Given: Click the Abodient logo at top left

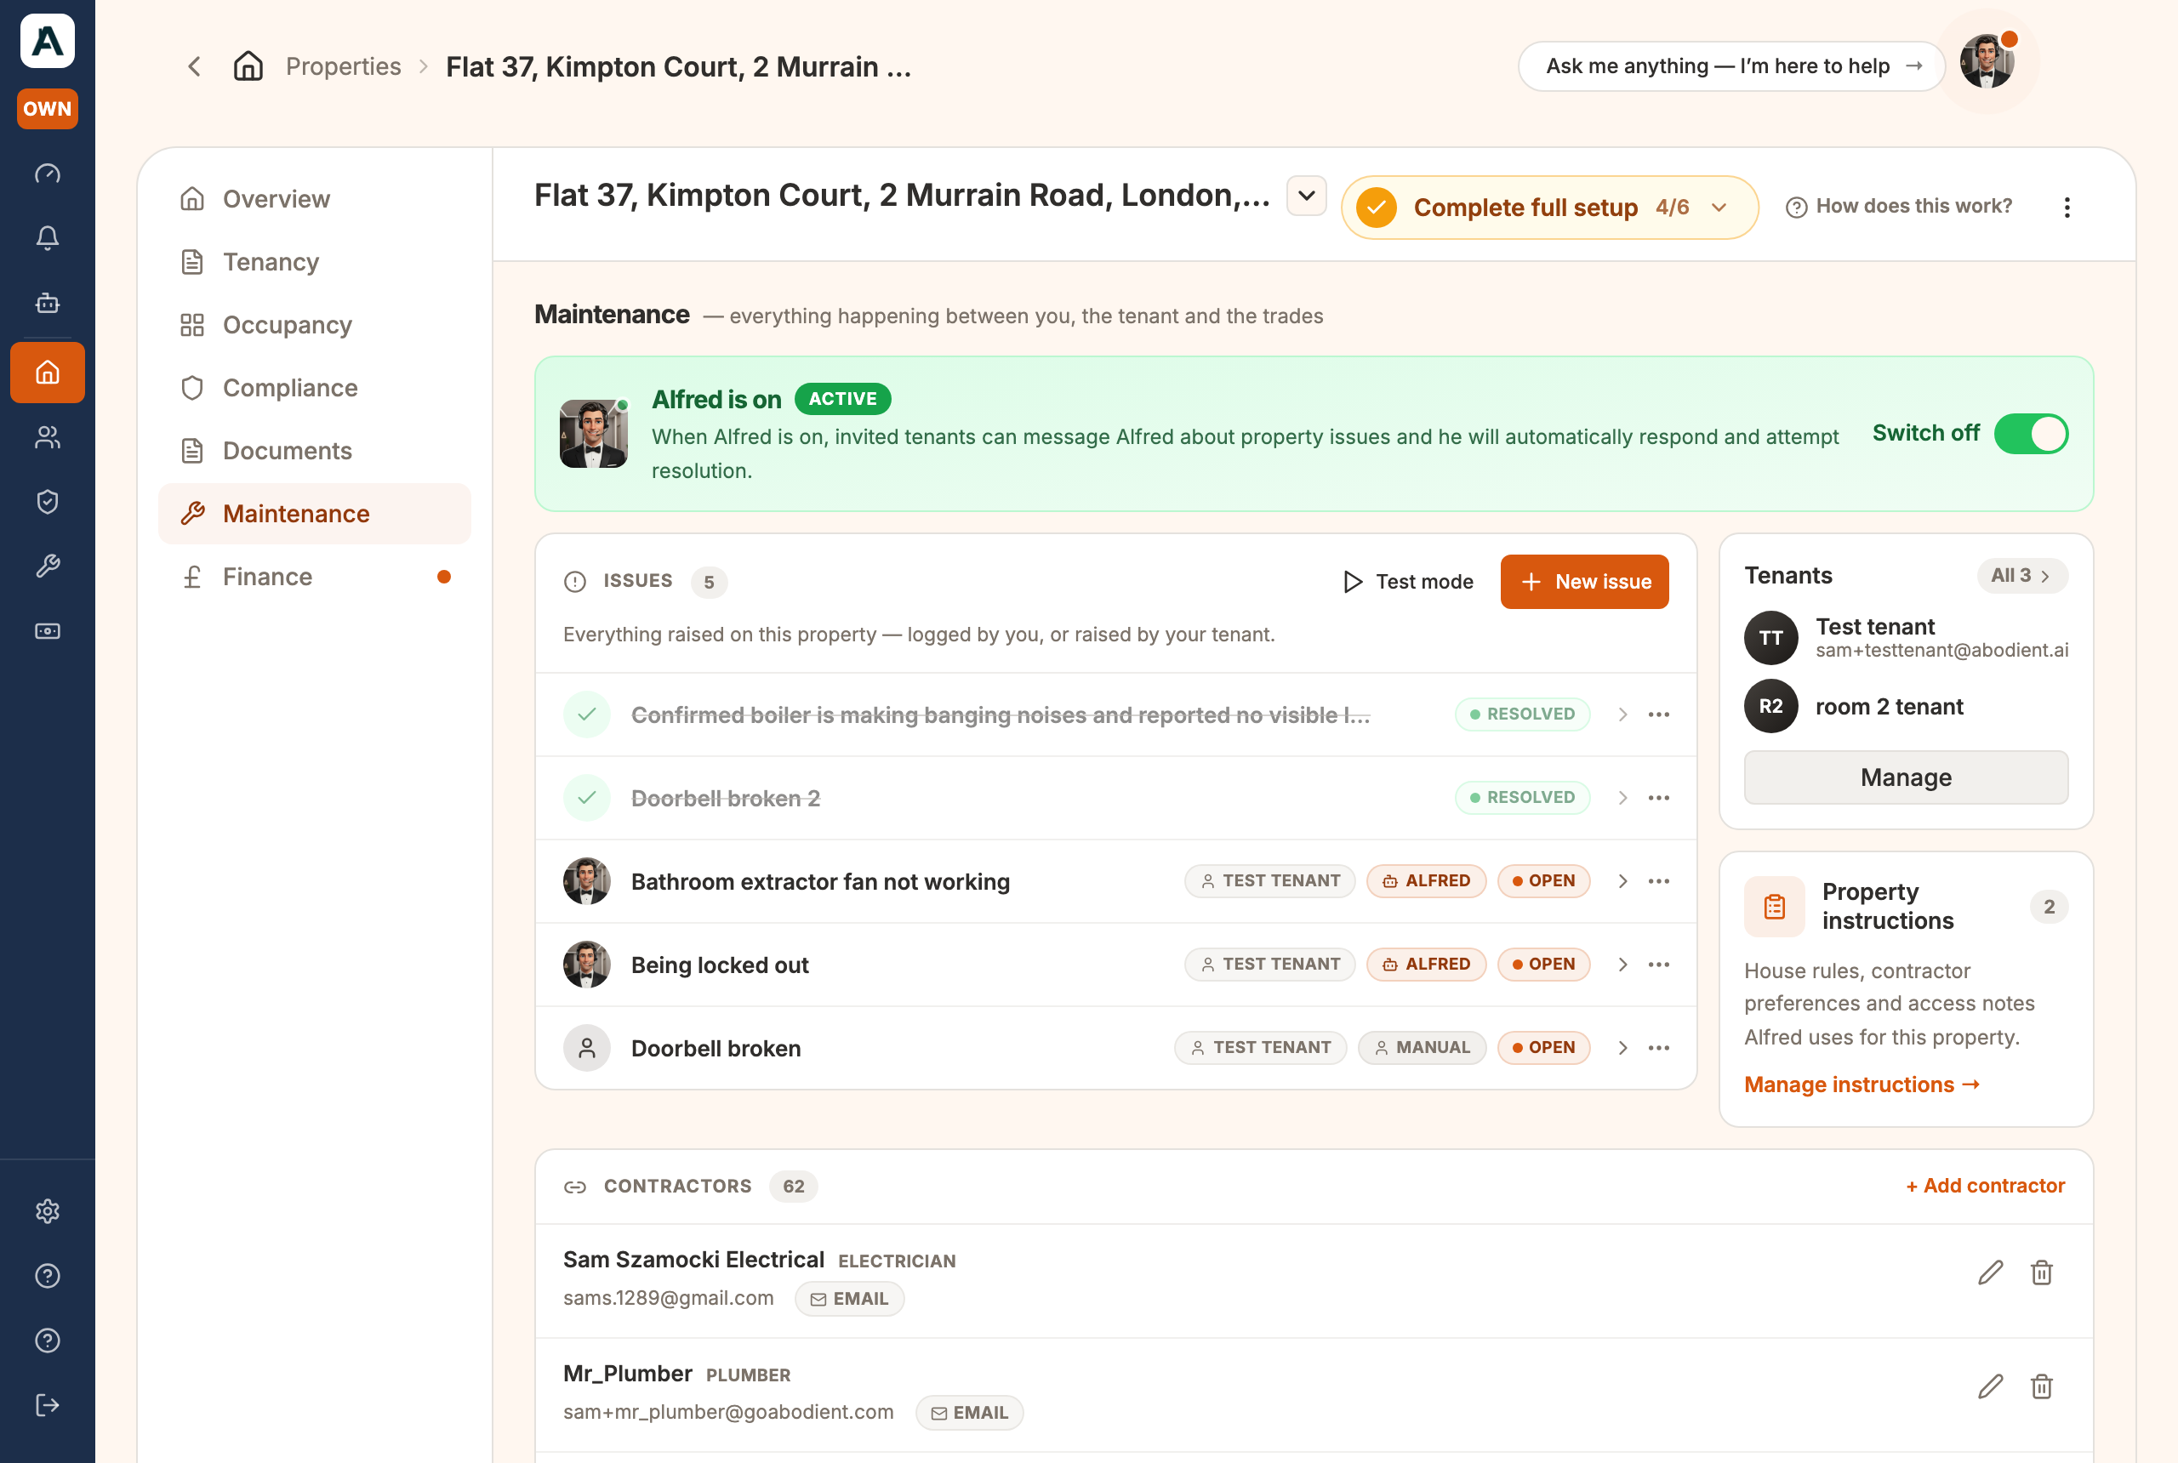Looking at the screenshot, I should coord(48,41).
